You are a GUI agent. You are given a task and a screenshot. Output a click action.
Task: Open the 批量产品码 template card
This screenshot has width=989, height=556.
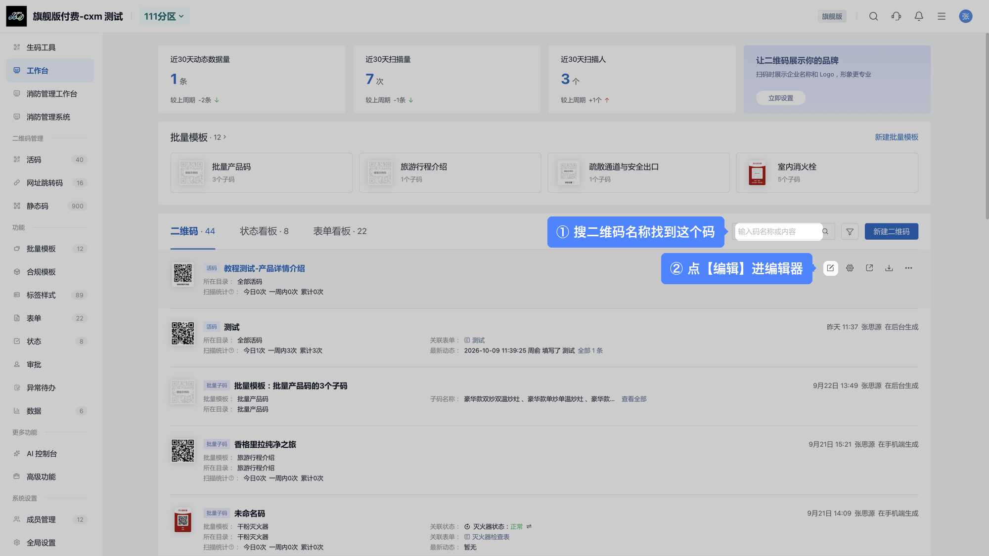tap(261, 172)
